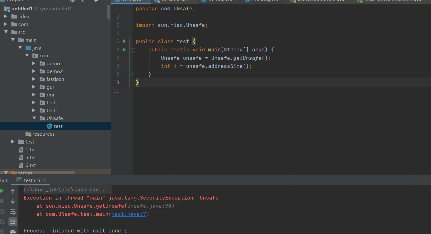Click the java source root folder icon
The image size is (431, 234).
coord(28,48)
